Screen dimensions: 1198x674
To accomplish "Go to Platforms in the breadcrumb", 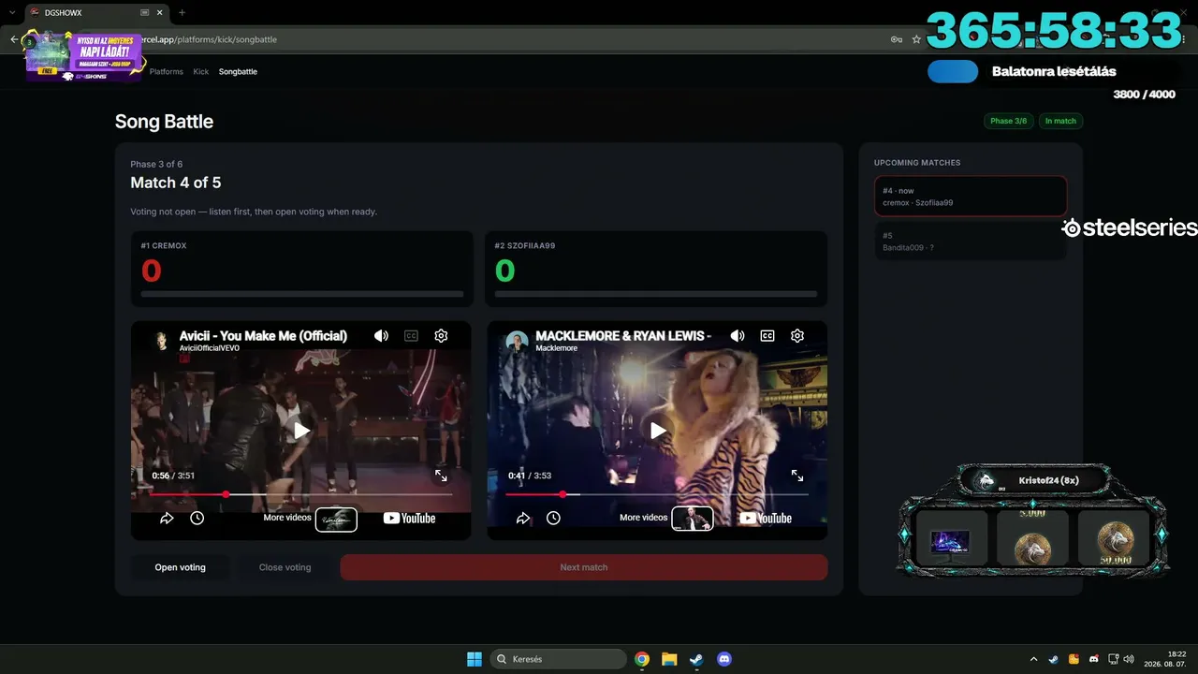I will tap(167, 71).
